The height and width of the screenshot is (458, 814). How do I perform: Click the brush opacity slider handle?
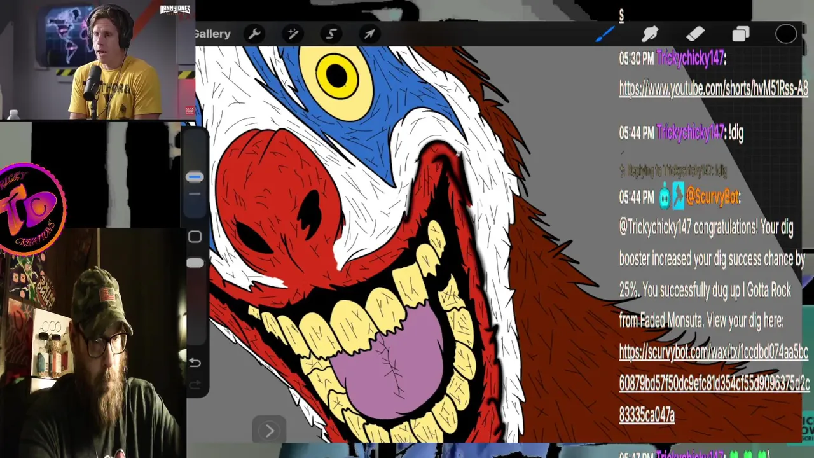pyautogui.click(x=195, y=263)
